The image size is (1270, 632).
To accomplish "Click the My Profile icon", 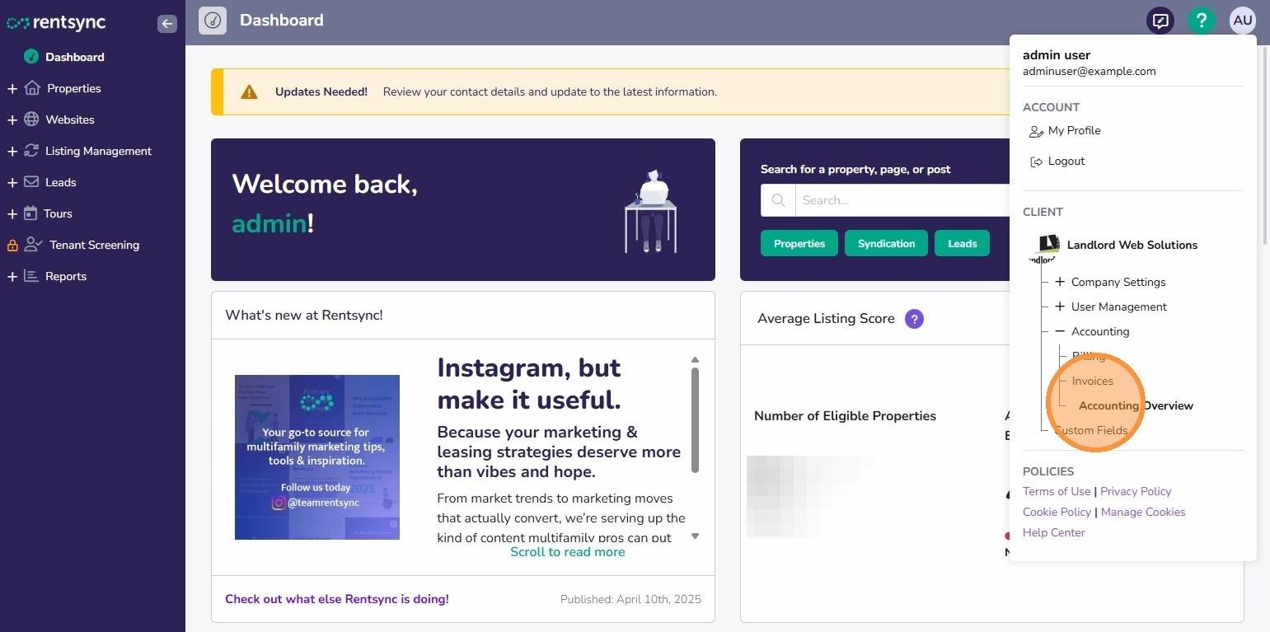I will 1037,131.
